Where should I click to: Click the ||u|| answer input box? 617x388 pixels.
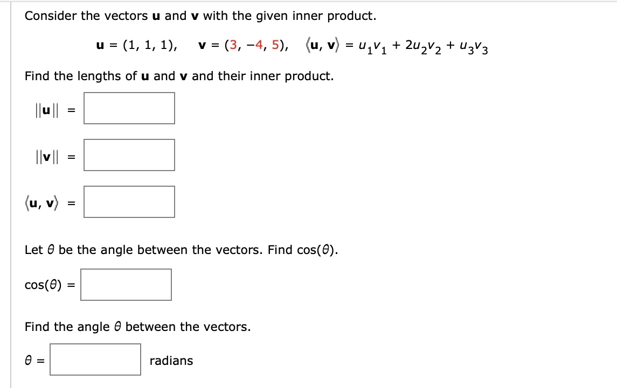tap(129, 108)
